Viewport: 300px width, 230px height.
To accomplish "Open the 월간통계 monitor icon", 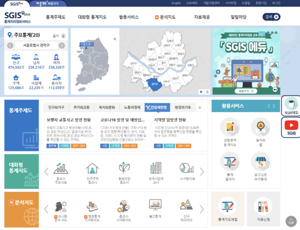I will coord(155,205).
